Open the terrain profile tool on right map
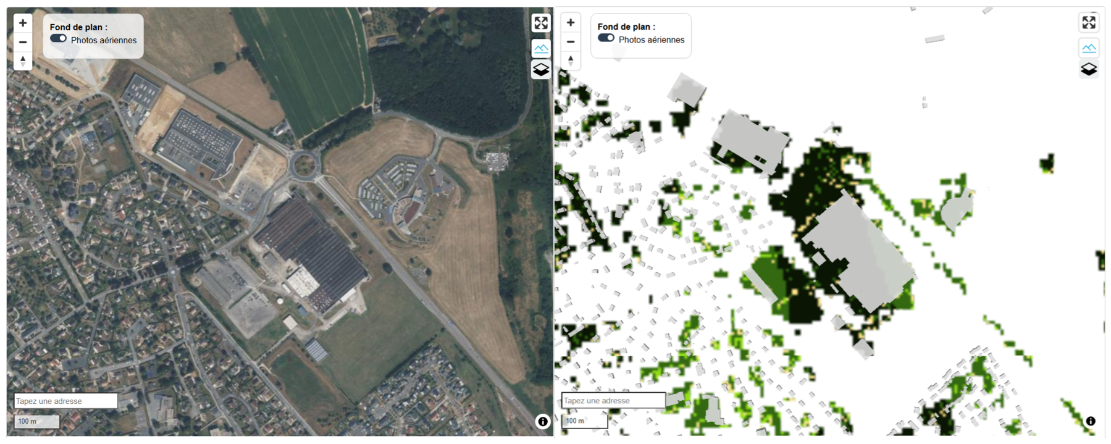Screen dimensions: 1111x444 tap(1088, 48)
